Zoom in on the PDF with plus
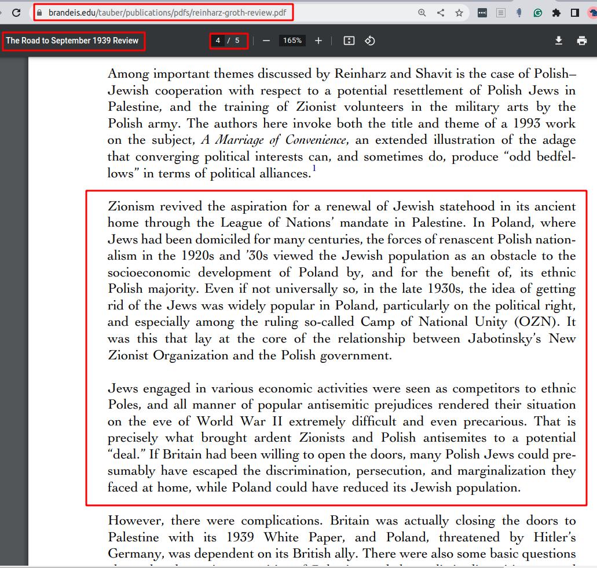This screenshot has height=568, width=597. 318,41
